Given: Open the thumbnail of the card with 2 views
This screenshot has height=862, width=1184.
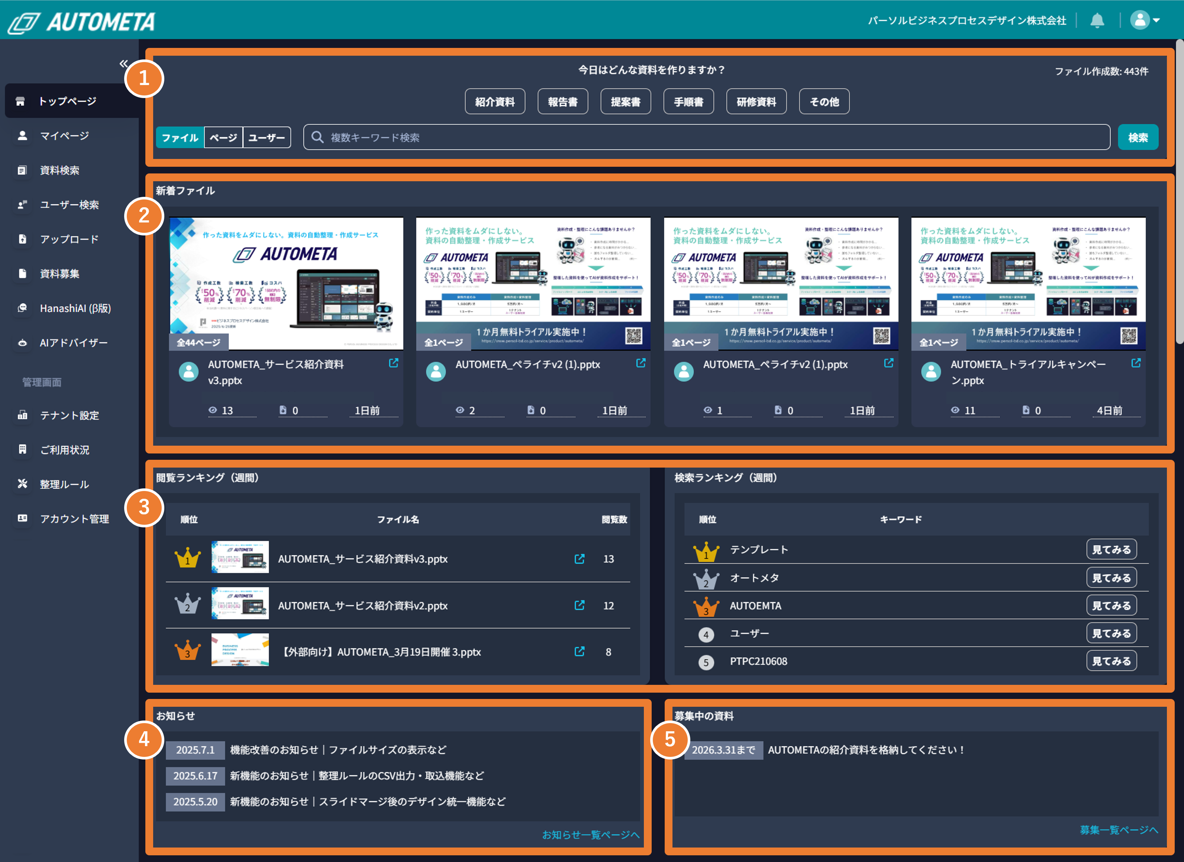Looking at the screenshot, I should click(533, 283).
